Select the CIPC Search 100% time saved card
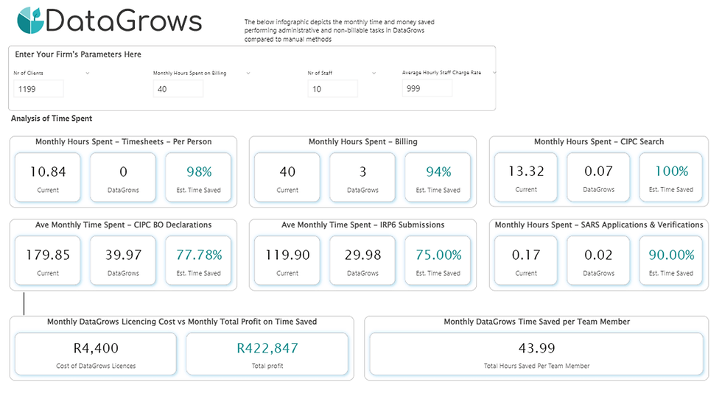 click(671, 177)
